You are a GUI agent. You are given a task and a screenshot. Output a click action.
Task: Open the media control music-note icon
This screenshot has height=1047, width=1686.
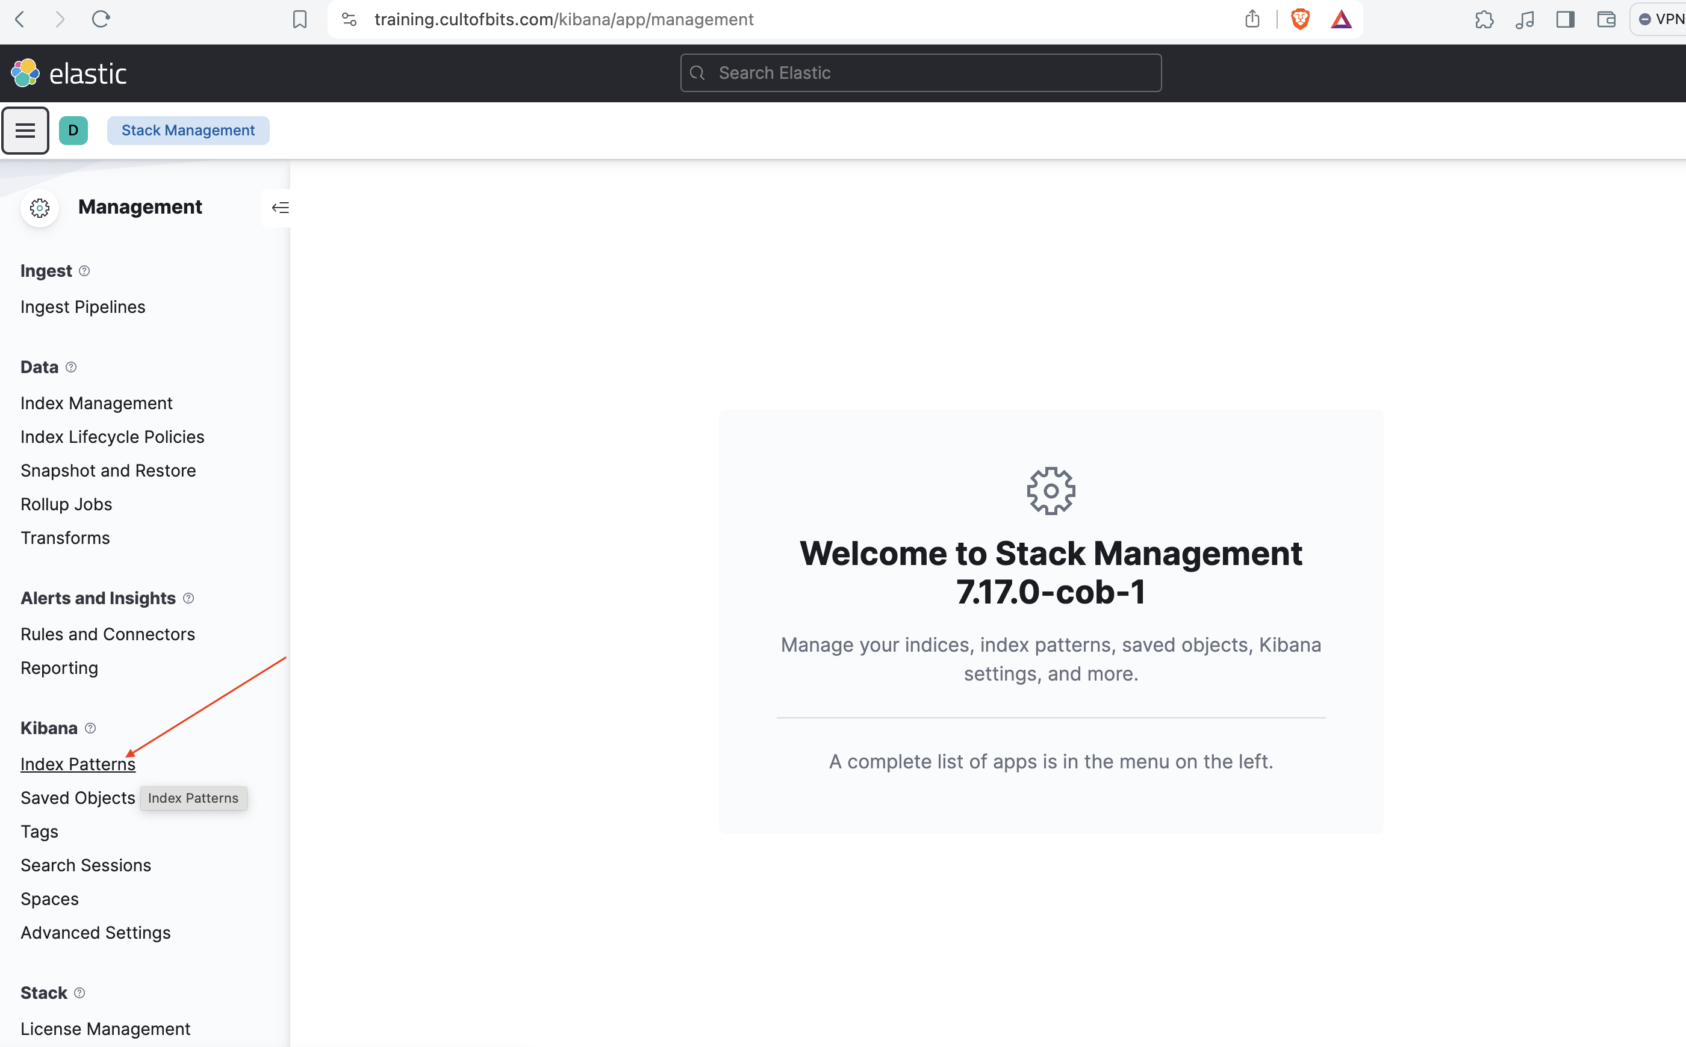pos(1525,19)
